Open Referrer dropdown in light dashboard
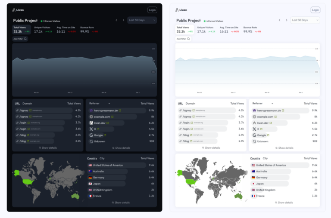 coord(263,104)
